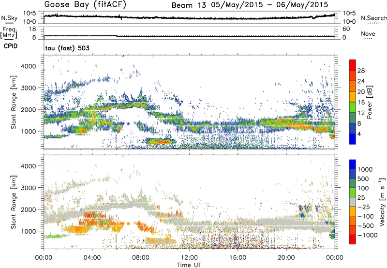The height and width of the screenshot is (268, 387).
Task: Click the '24' tick on Power colorbar
Action: pyautogui.click(x=361, y=81)
